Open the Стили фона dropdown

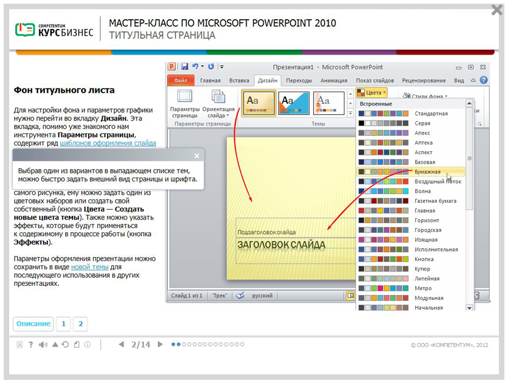coord(424,96)
